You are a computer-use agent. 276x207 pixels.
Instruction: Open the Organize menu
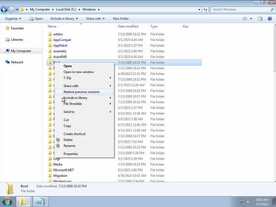13,19
